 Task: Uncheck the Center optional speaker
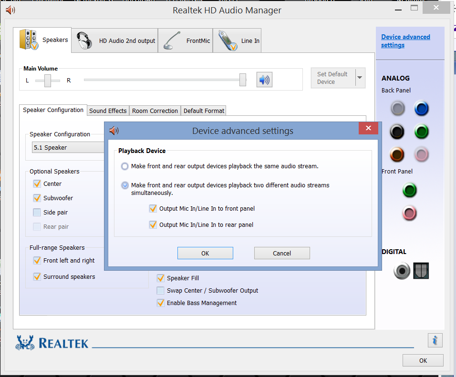click(37, 183)
